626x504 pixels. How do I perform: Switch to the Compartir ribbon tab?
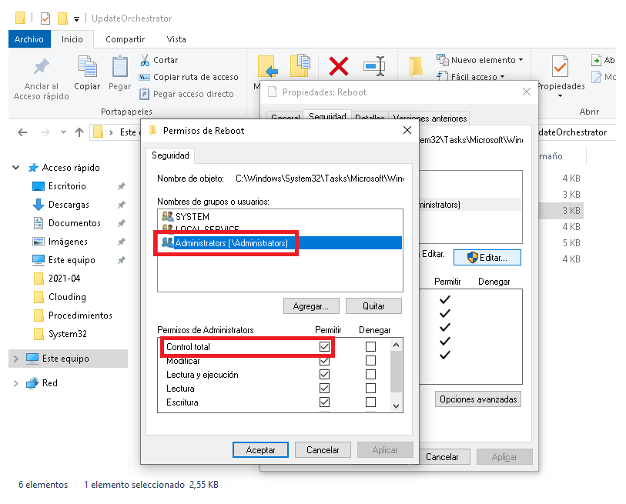click(x=125, y=39)
